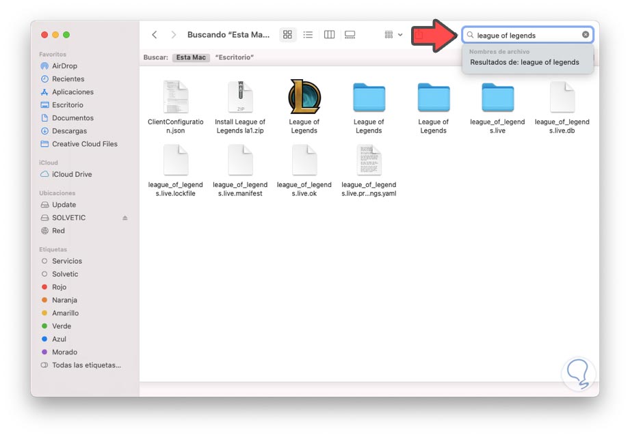Select the League of Legends app icon

click(304, 97)
